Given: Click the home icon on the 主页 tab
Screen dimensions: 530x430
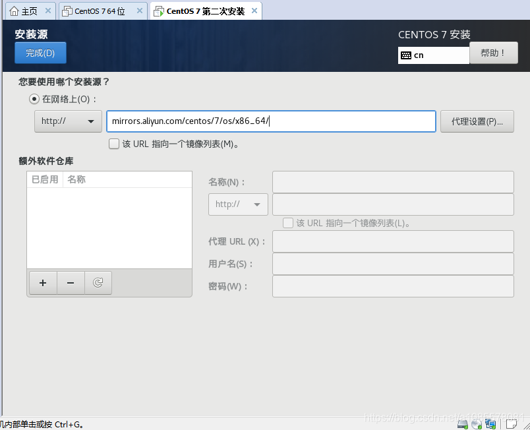Looking at the screenshot, I should 15,11.
